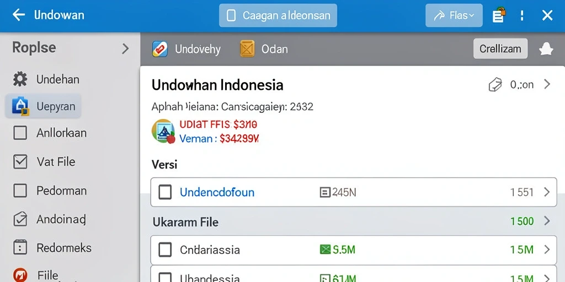
Task: Open the clipboard notes icon in the header
Action: coord(499,15)
